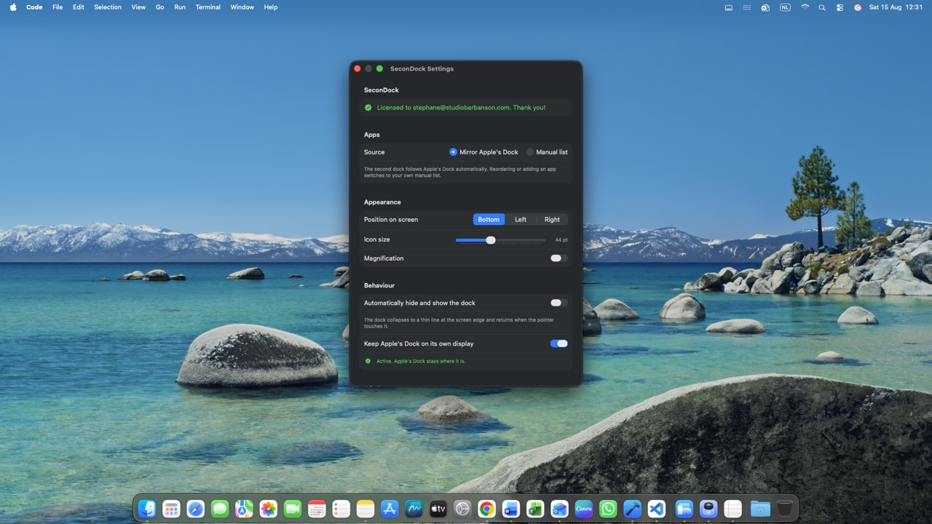The height and width of the screenshot is (524, 932).
Task: Open Canva from the Dock
Action: 584,509
